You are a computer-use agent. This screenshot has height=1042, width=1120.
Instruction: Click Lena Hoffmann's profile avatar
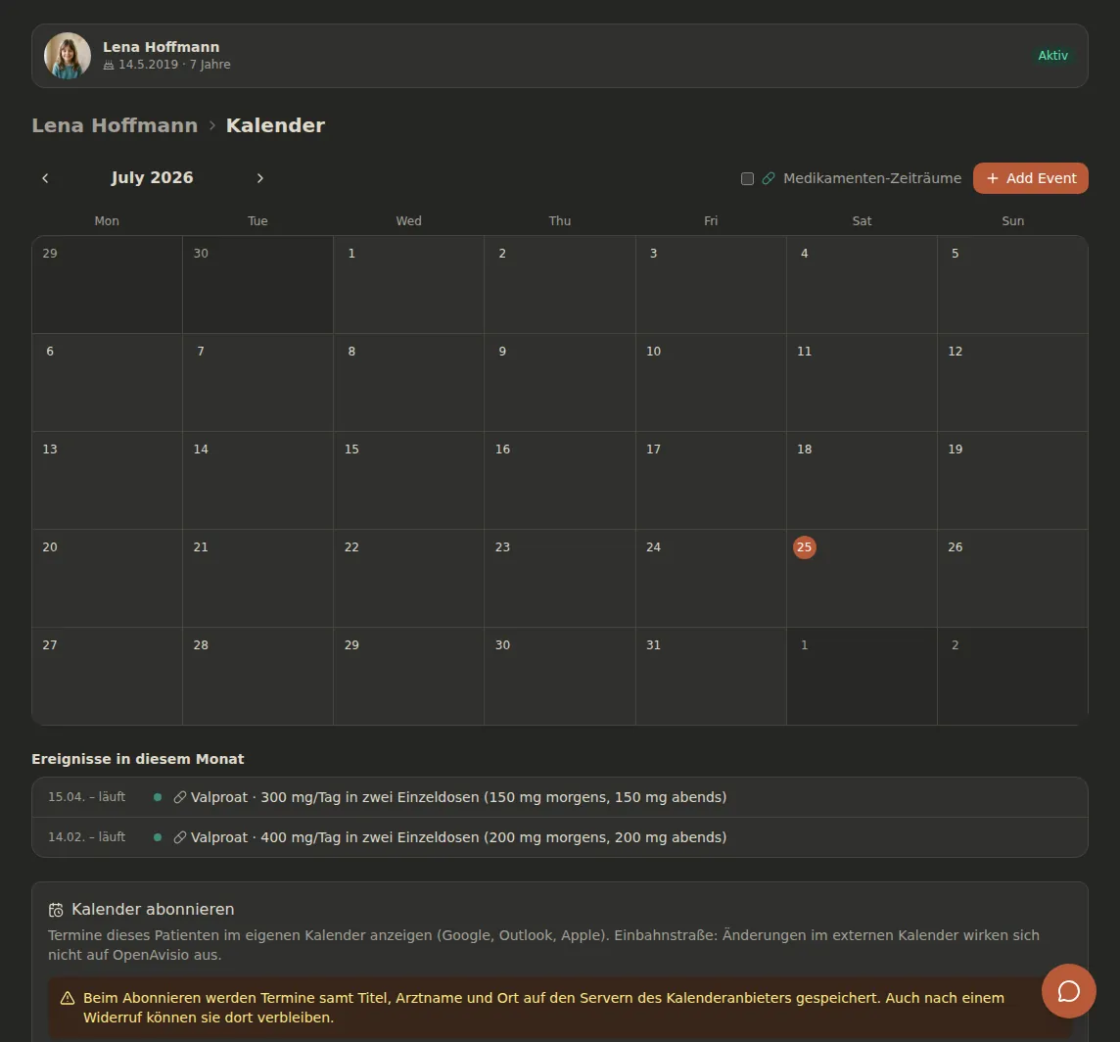pyautogui.click(x=68, y=56)
